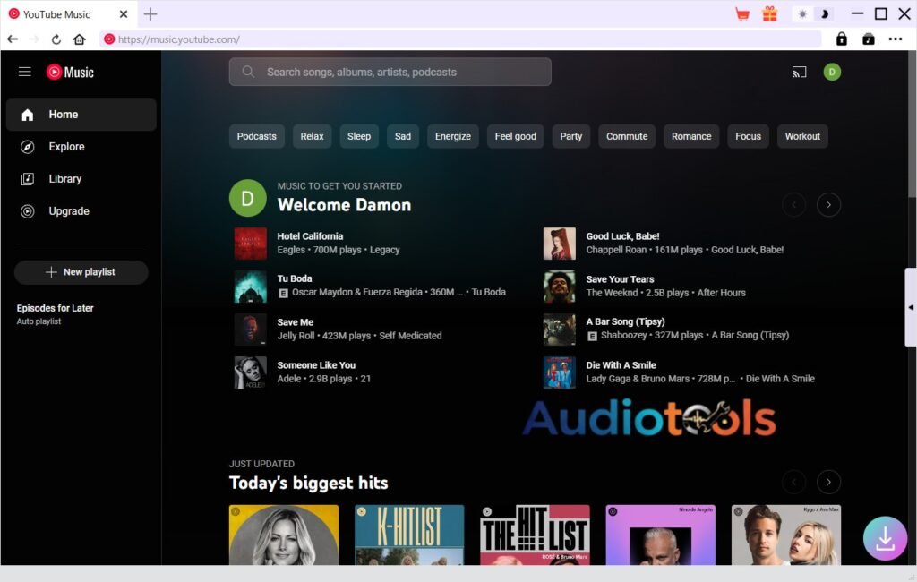Focus the search songs input field

[x=390, y=72]
